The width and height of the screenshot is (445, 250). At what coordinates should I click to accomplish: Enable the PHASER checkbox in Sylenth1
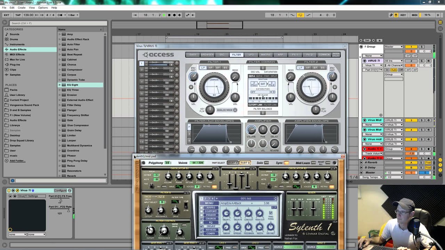coord(202,215)
